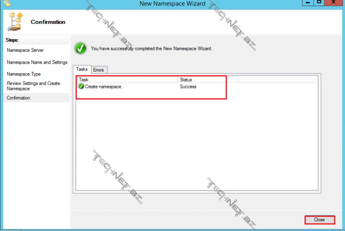The width and height of the screenshot is (345, 231).
Task: Select the Create namespace task row
Action: pyautogui.click(x=103, y=87)
